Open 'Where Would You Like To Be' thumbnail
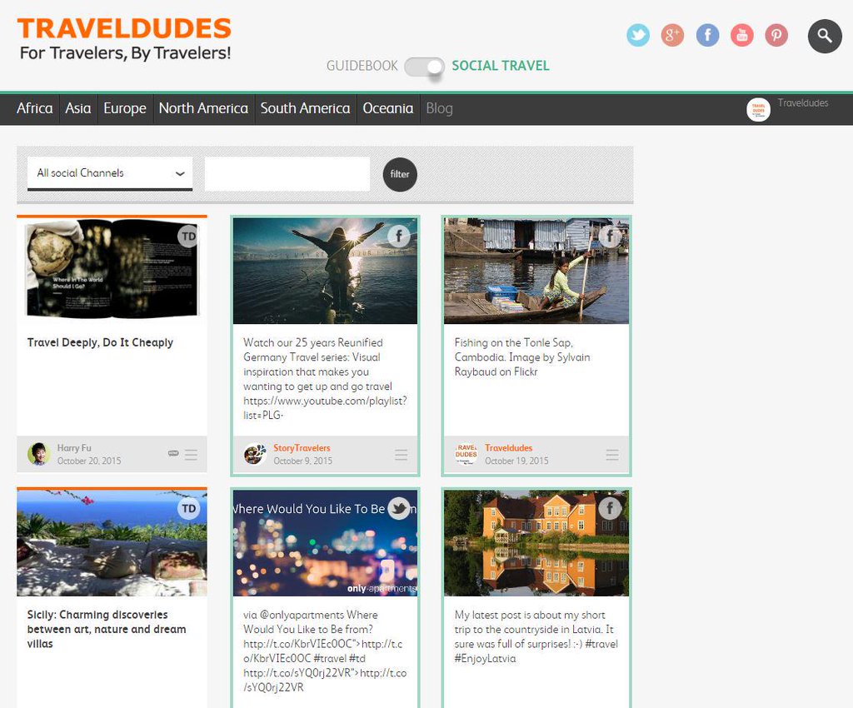The image size is (853, 708). (326, 543)
